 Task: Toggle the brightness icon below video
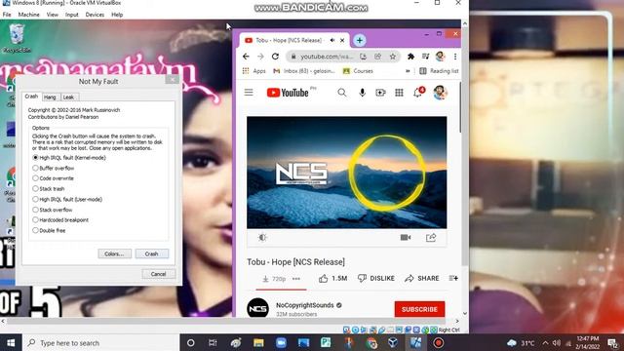coord(262,238)
